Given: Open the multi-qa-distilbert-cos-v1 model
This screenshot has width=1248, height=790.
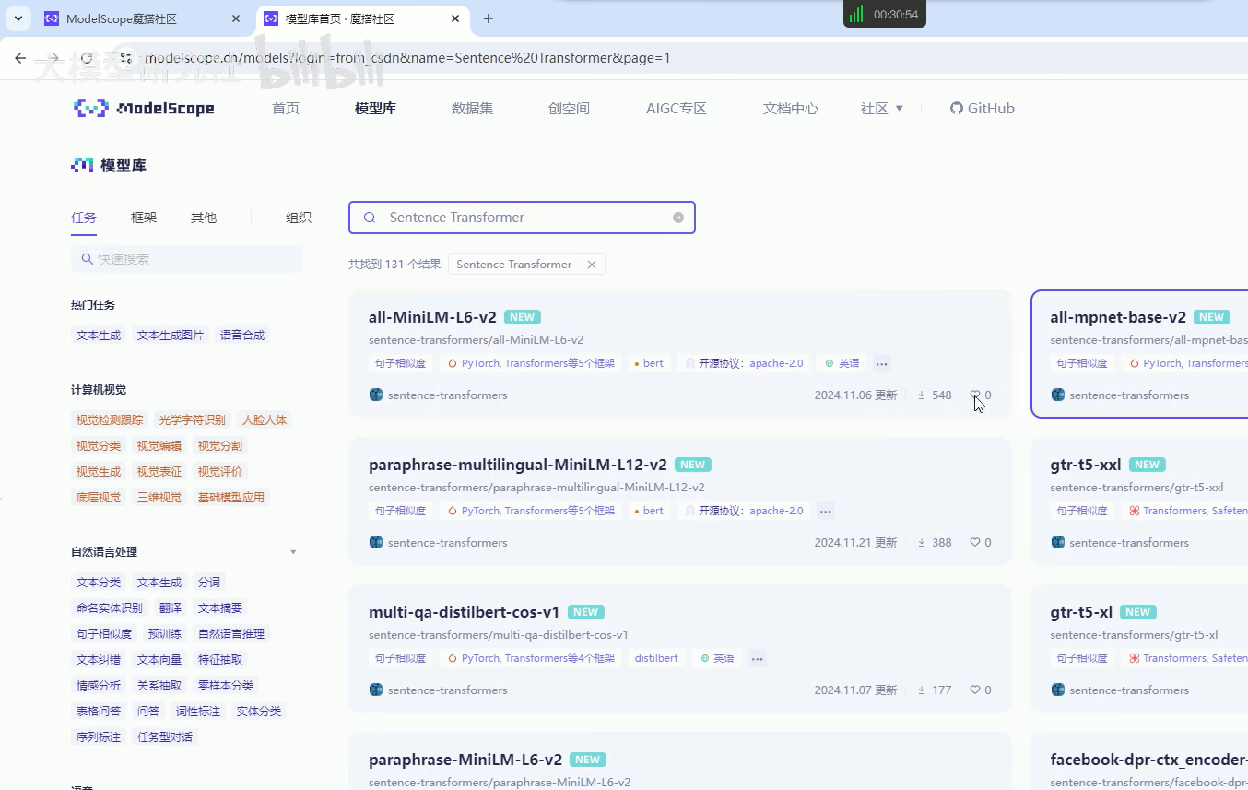Looking at the screenshot, I should tap(464, 612).
